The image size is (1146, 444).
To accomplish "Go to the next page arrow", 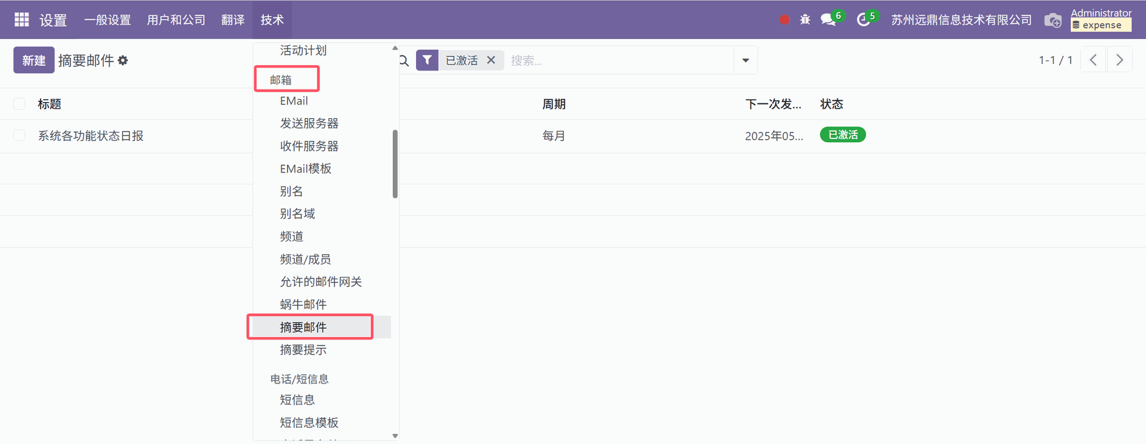I will pos(1120,60).
